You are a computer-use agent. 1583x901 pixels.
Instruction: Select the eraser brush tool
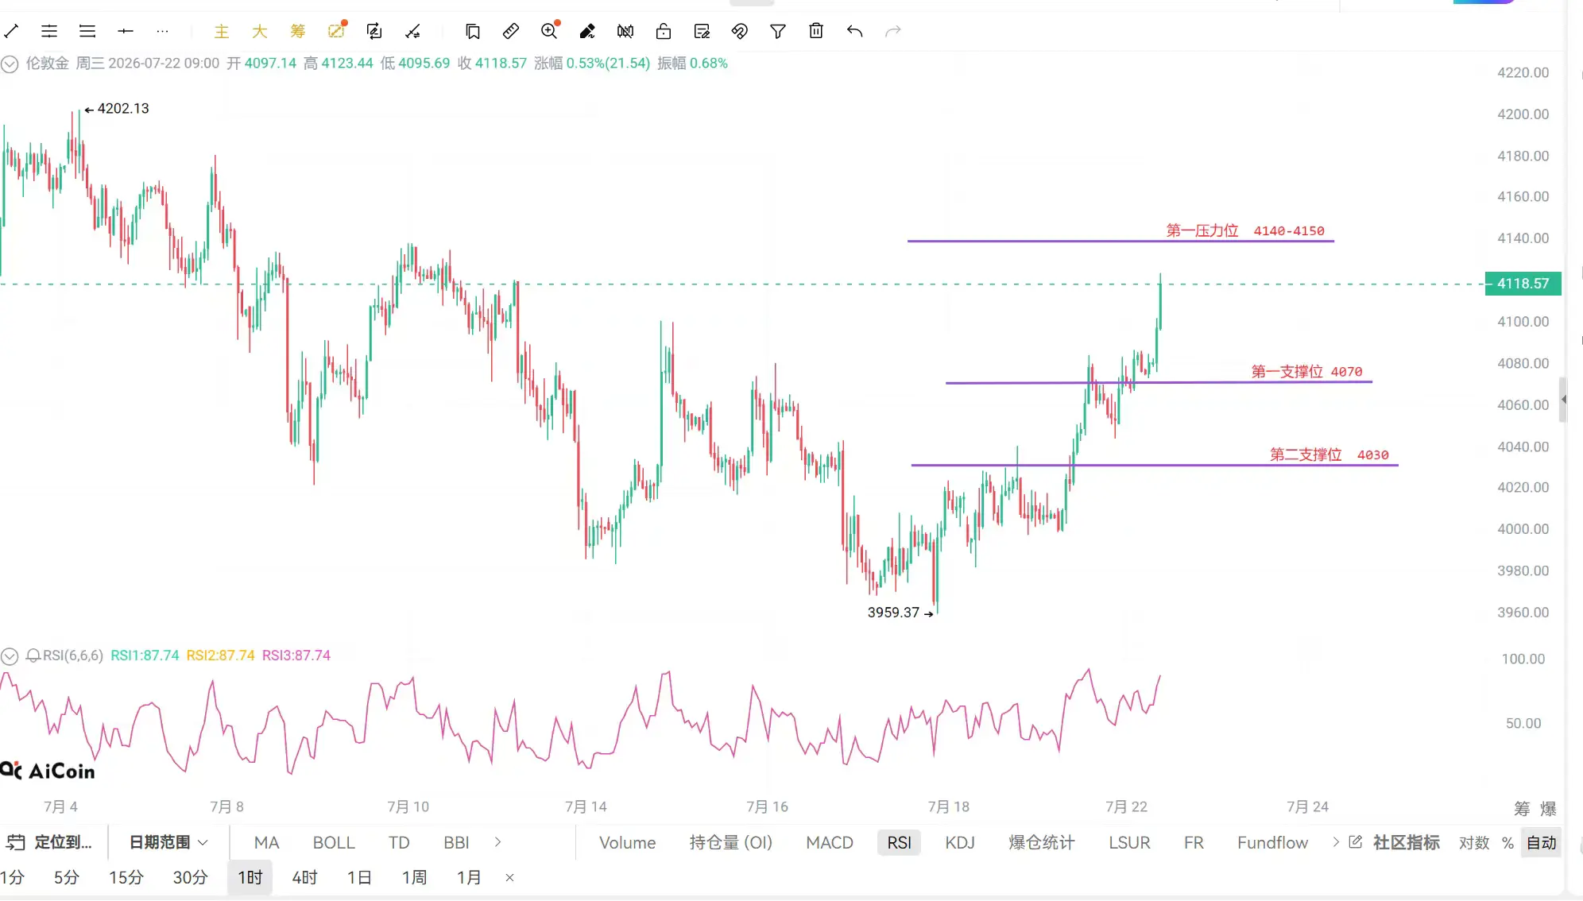(587, 31)
